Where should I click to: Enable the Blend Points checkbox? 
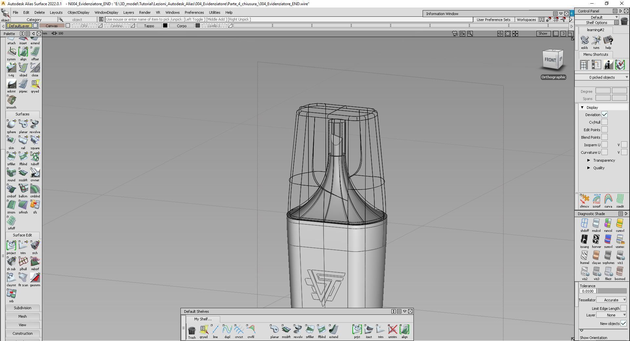coord(604,137)
